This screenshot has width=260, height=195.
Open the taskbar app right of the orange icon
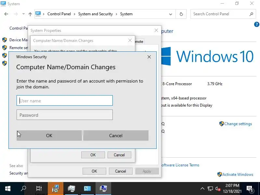pos(71,188)
